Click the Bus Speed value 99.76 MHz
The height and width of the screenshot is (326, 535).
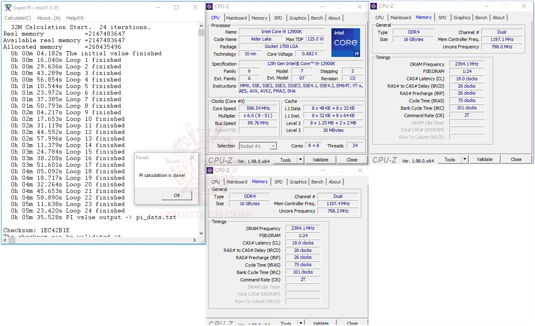(x=258, y=123)
